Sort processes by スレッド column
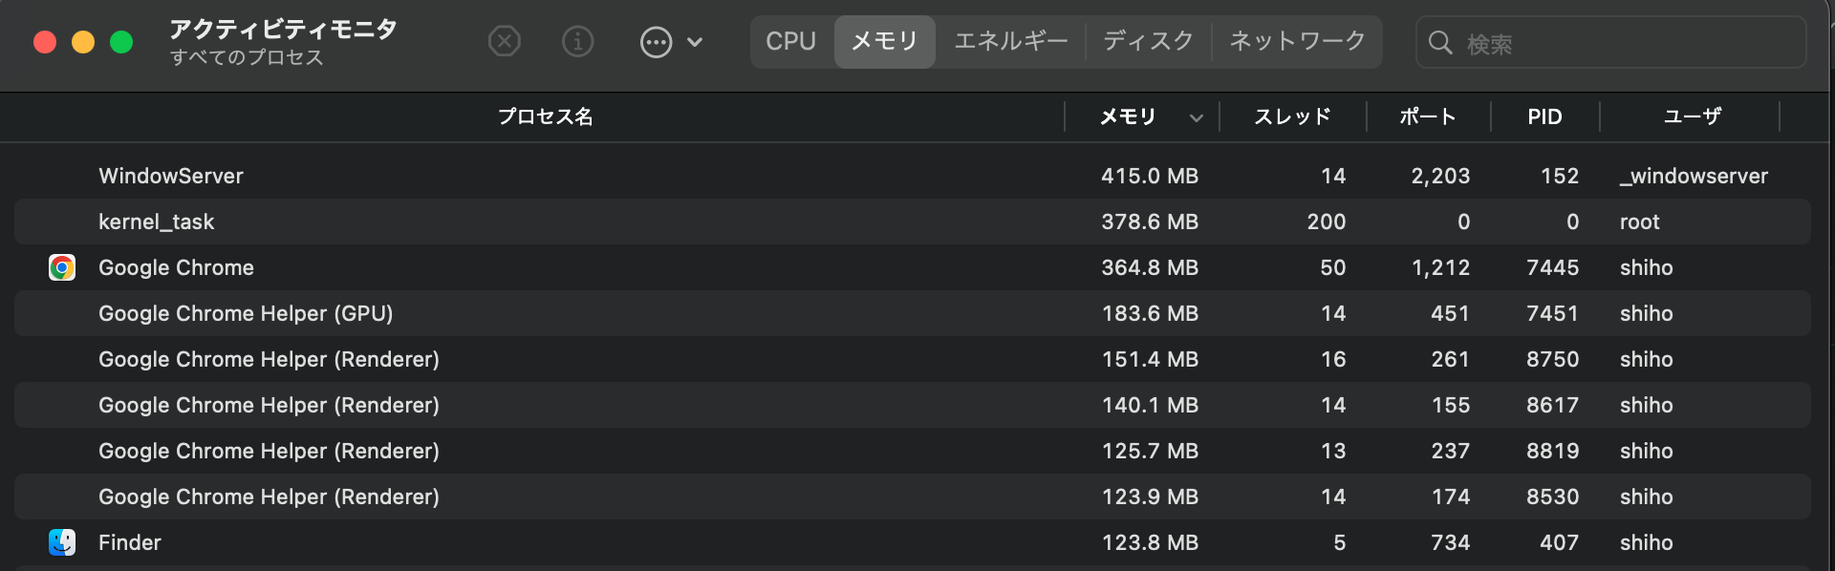This screenshot has width=1835, height=571. point(1292,116)
